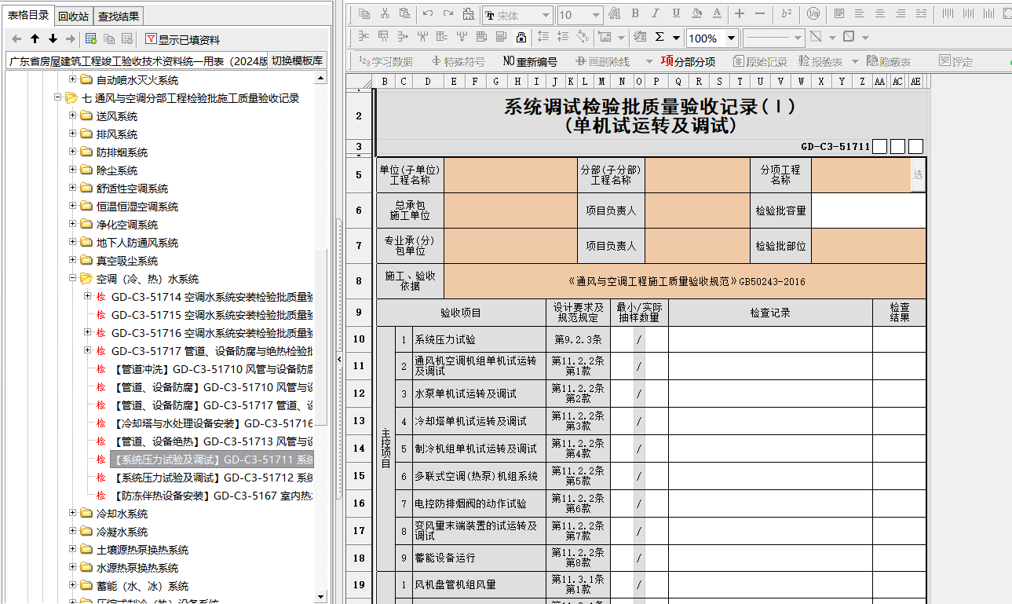Click the align center icon
1012x604 pixels.
880,14
